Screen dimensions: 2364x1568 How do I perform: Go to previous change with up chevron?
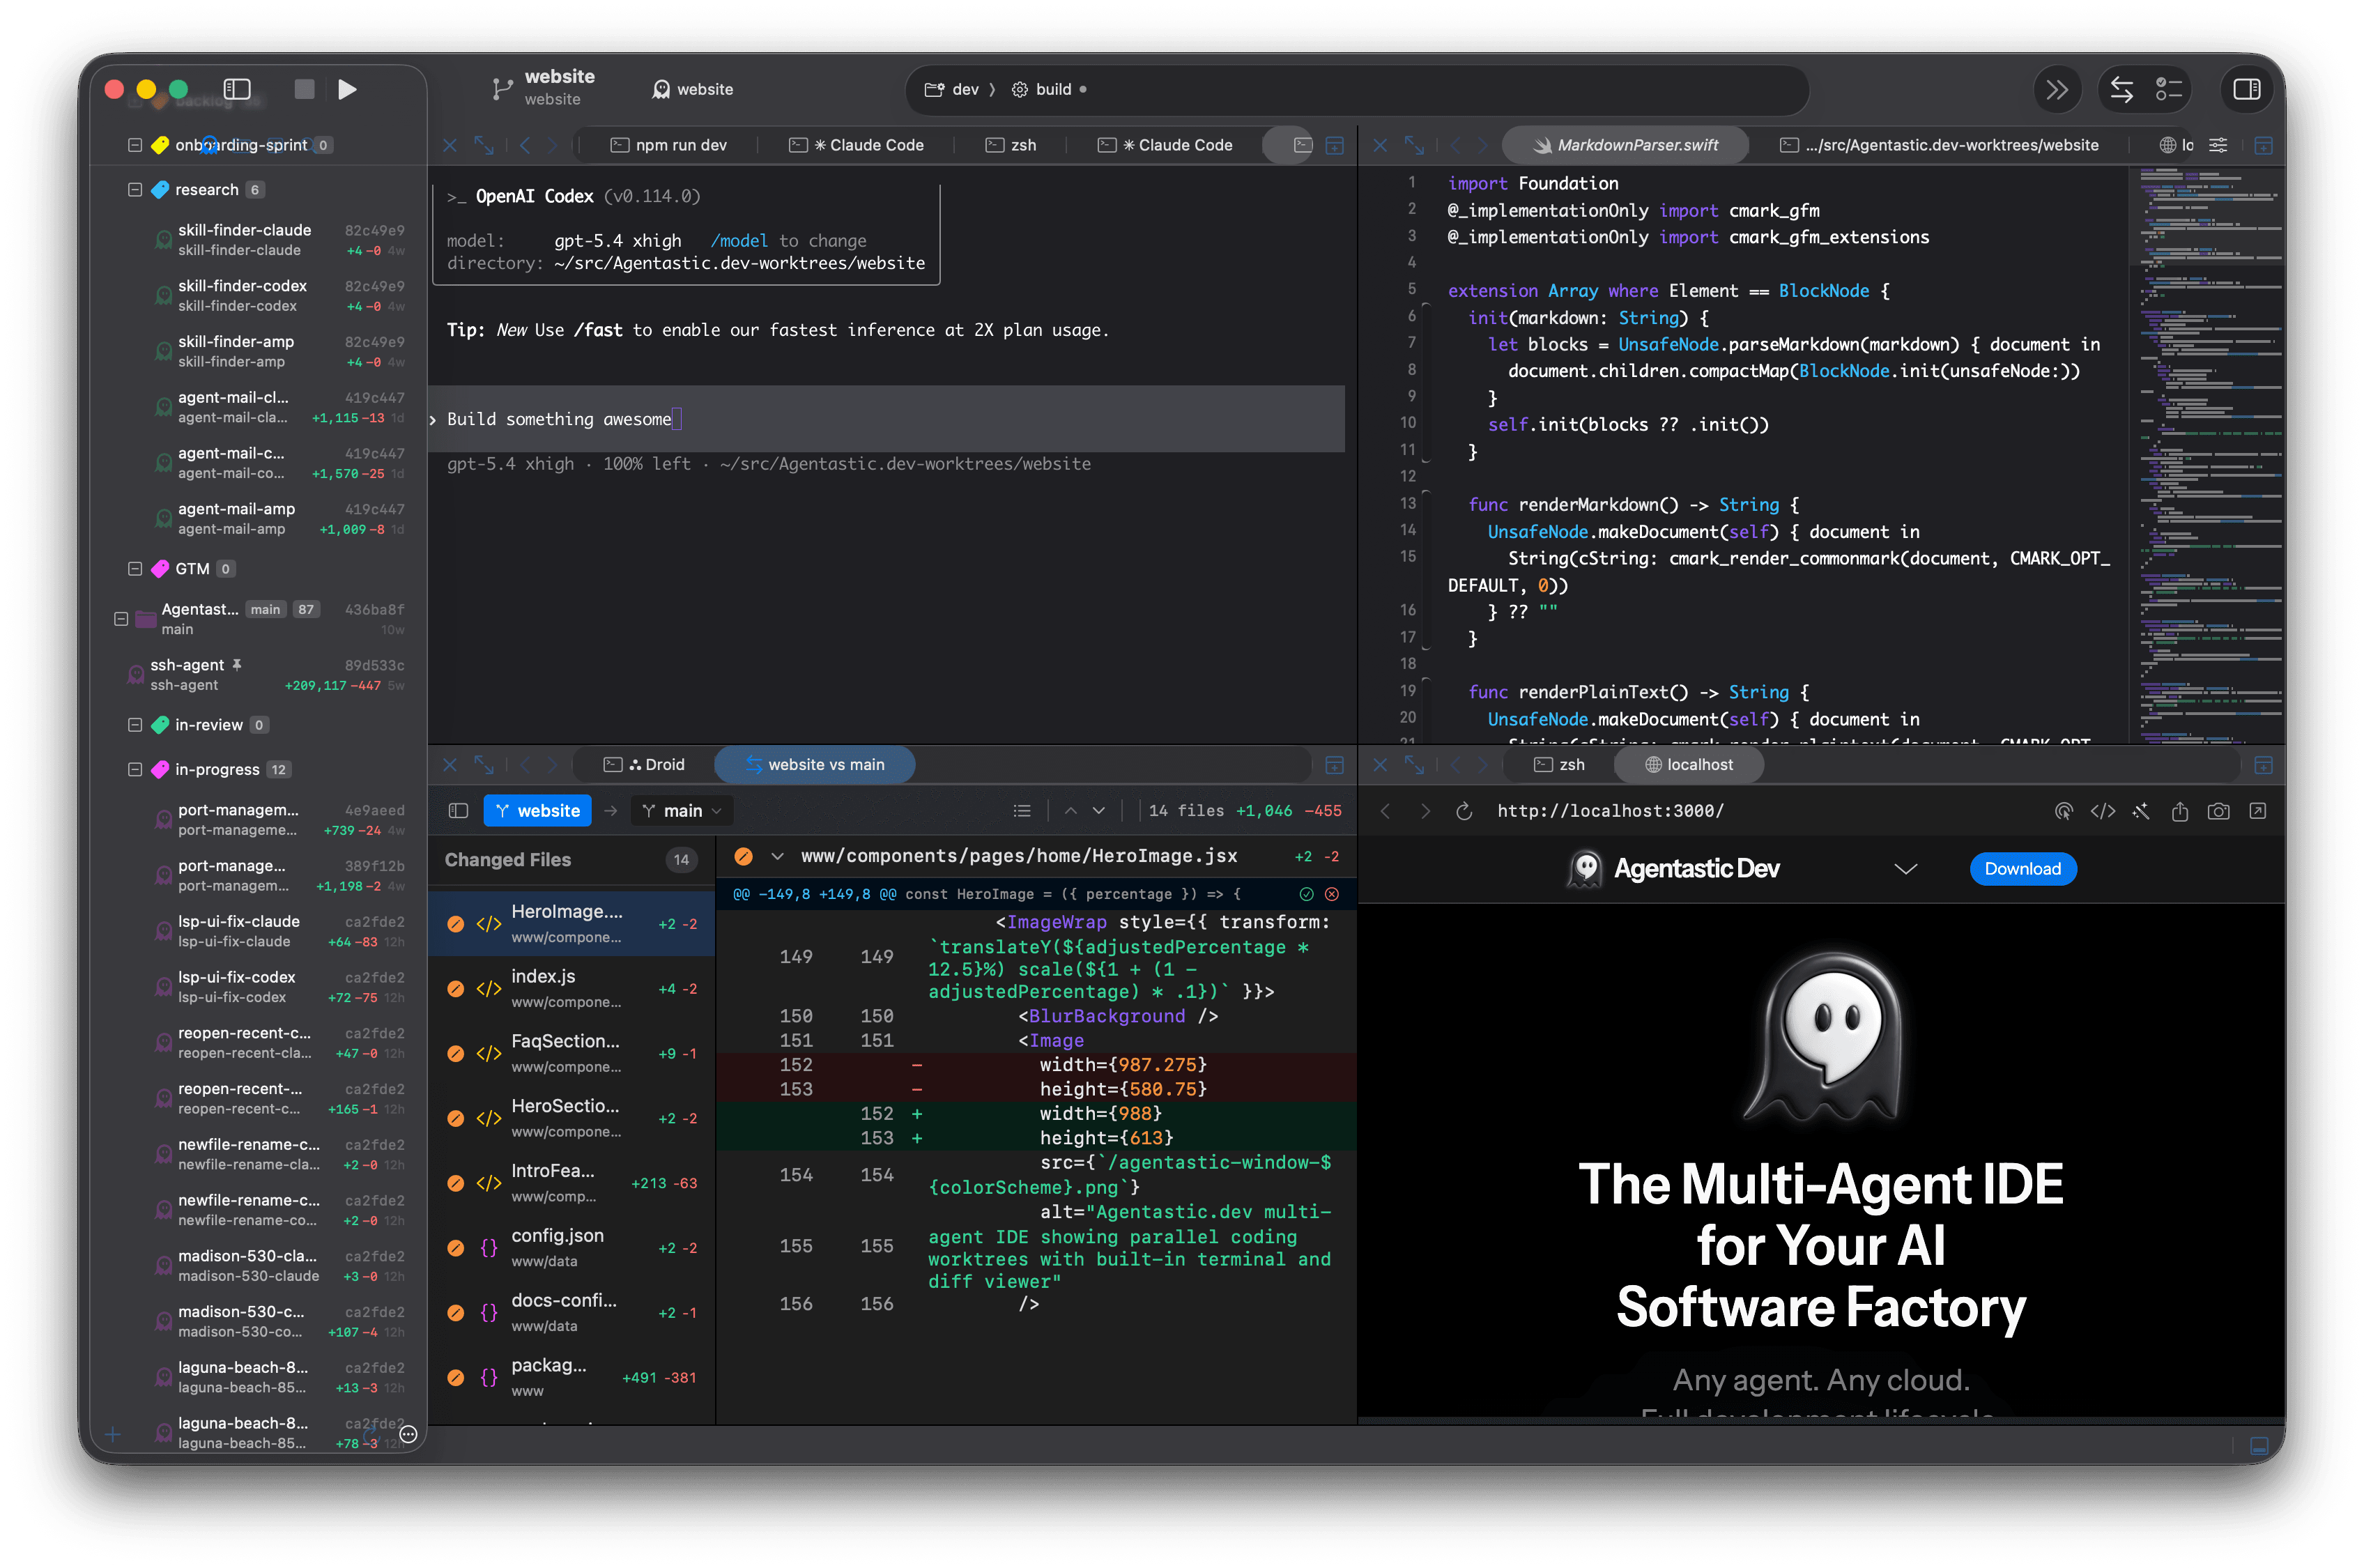1070,811
